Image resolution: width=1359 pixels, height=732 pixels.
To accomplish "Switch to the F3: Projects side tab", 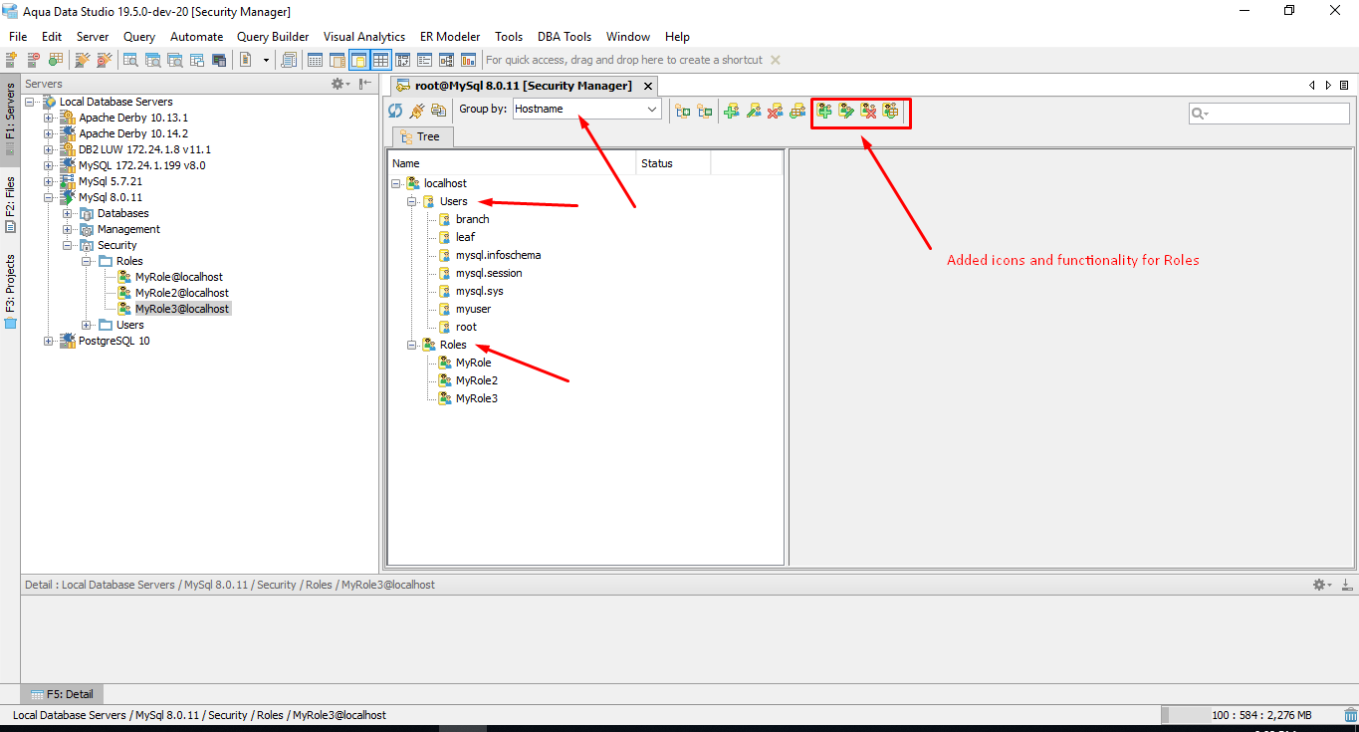I will [10, 291].
